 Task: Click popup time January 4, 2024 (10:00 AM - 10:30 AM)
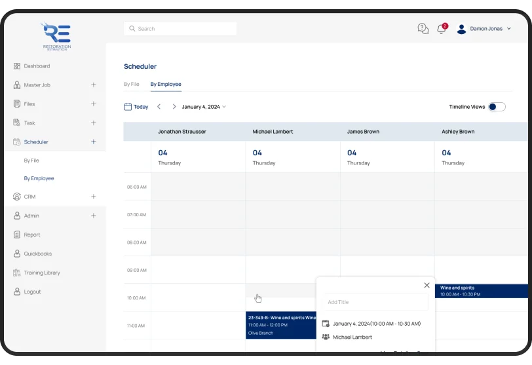[377, 324]
